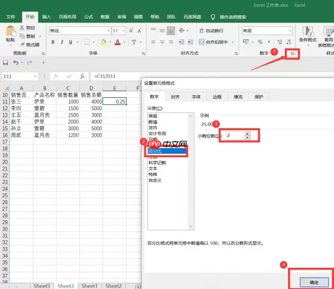Click the Copy icon

coord(22,36)
